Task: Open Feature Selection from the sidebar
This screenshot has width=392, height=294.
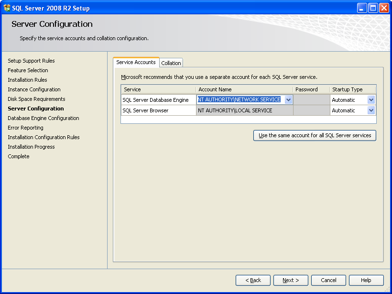Action: tap(28, 70)
